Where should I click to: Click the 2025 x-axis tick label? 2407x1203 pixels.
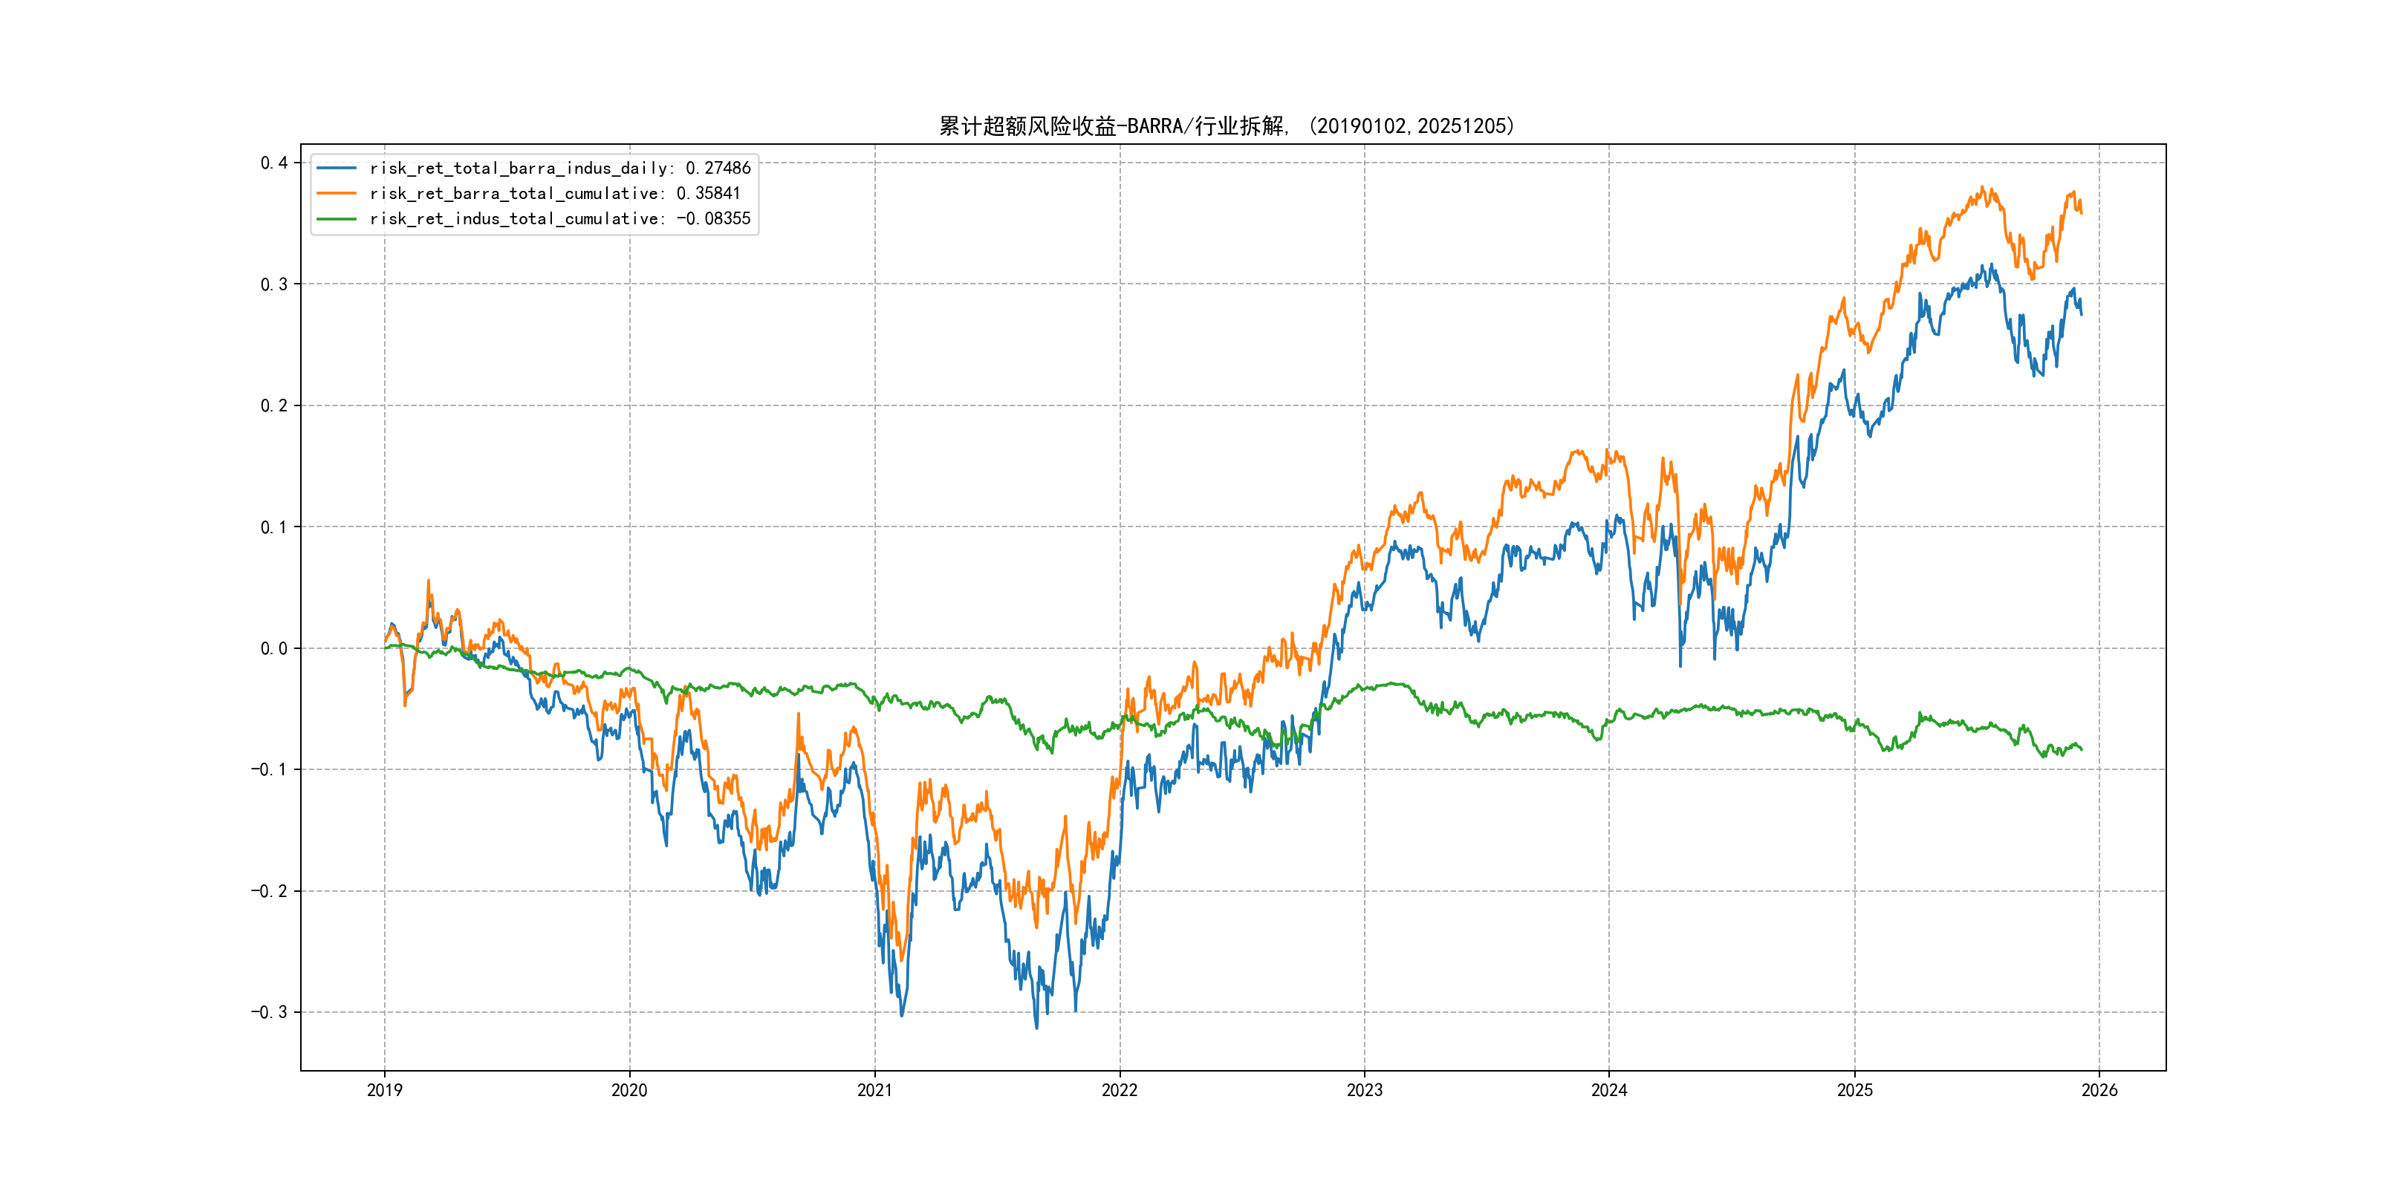pyautogui.click(x=1855, y=1090)
